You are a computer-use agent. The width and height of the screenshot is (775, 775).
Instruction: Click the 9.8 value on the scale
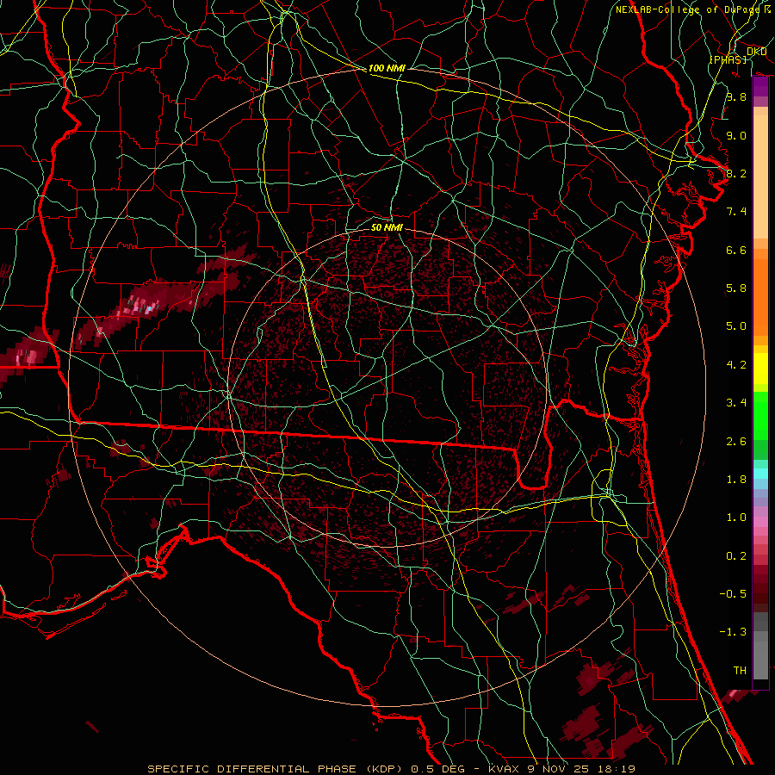[x=736, y=96]
